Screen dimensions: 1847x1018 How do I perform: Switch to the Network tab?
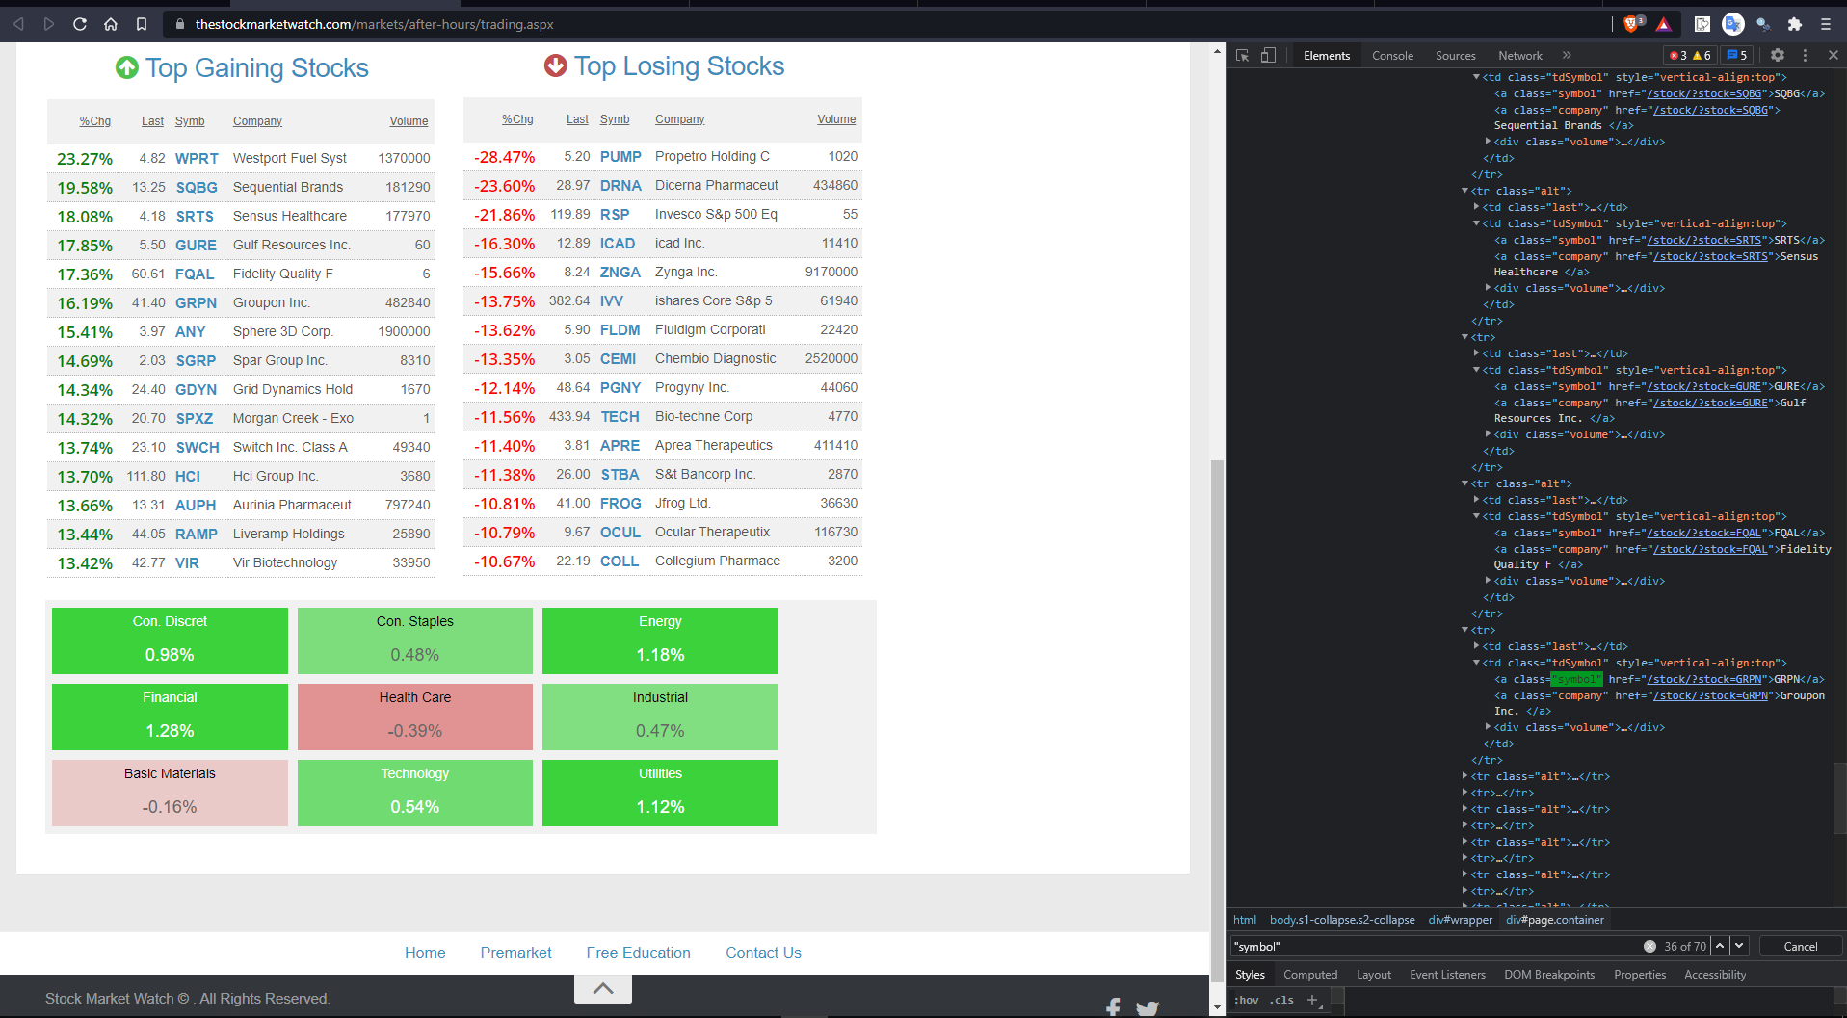click(x=1519, y=55)
